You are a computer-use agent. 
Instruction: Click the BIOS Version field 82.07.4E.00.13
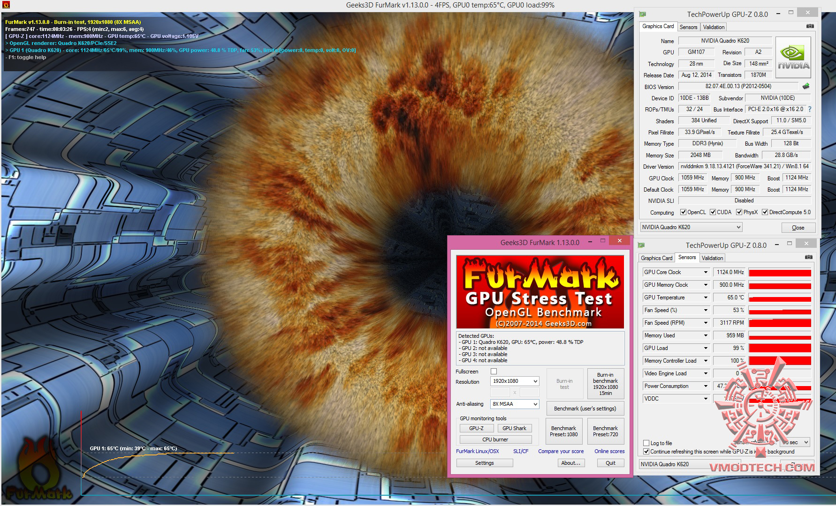738,86
